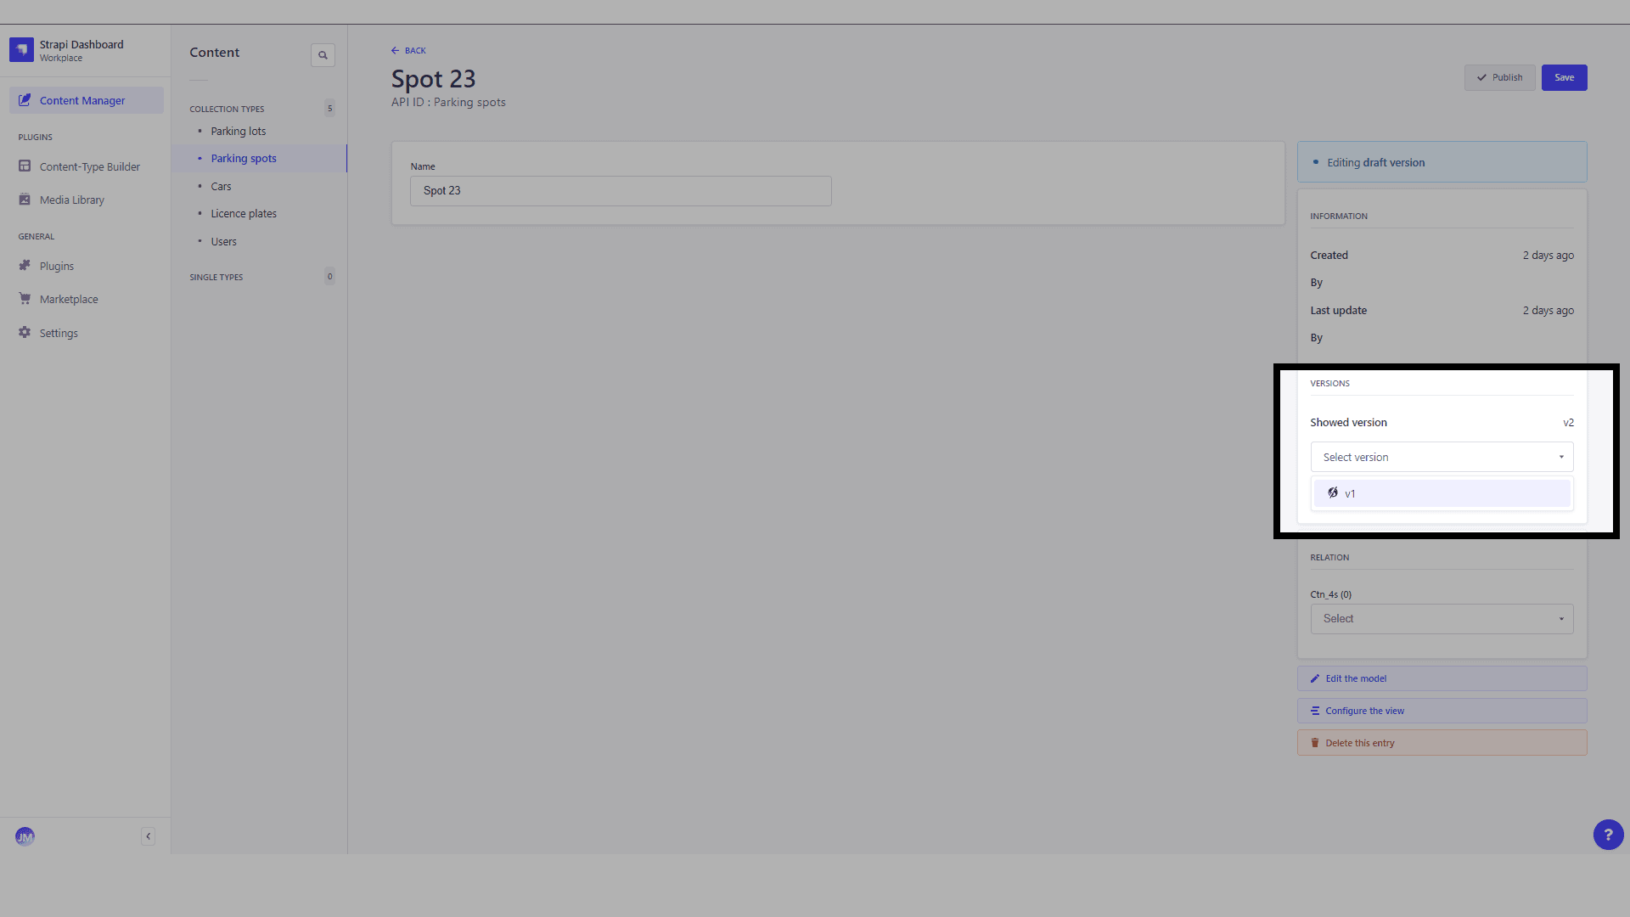
Task: Click the Content-Type Builder plugin icon
Action: click(x=25, y=166)
